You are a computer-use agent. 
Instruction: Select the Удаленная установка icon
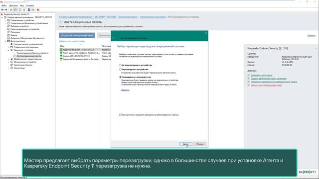coord(11,50)
